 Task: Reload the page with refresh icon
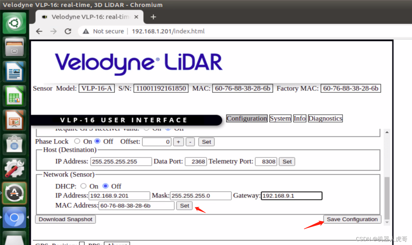click(x=68, y=31)
